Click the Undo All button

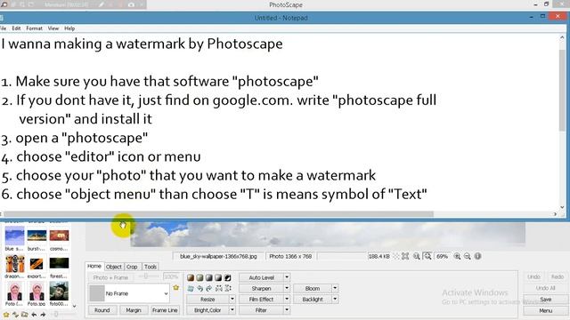click(x=545, y=288)
